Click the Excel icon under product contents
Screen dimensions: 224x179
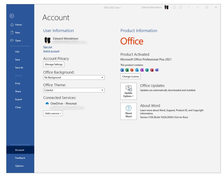127,70
